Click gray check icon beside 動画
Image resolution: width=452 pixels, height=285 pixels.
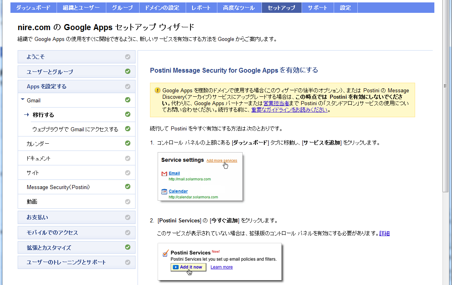(x=128, y=202)
